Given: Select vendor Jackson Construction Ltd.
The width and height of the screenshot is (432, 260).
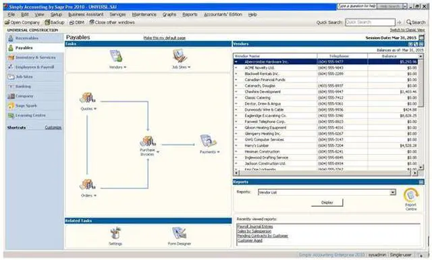Looking at the screenshot, I should [x=265, y=163].
